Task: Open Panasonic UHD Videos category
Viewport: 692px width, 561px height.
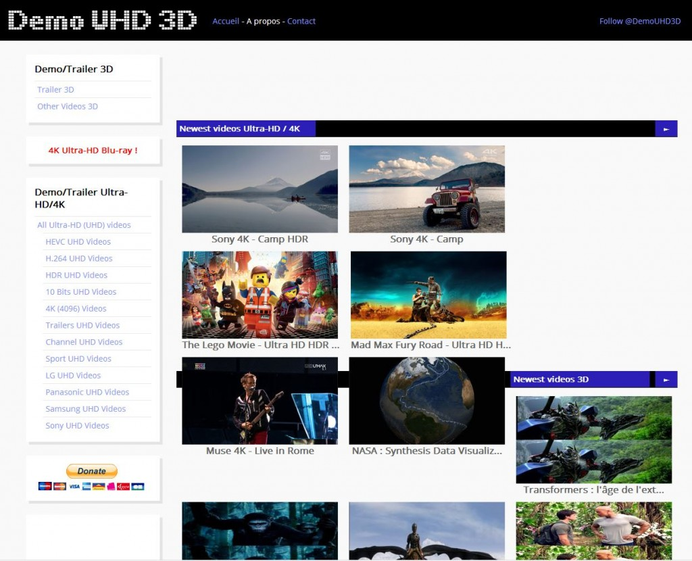Action: click(x=87, y=393)
